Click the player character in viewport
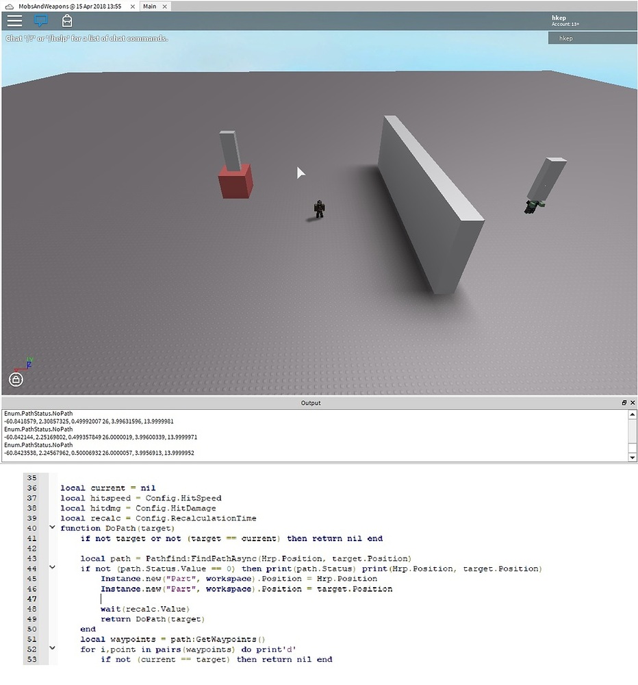The width and height of the screenshot is (638, 685). (x=319, y=209)
